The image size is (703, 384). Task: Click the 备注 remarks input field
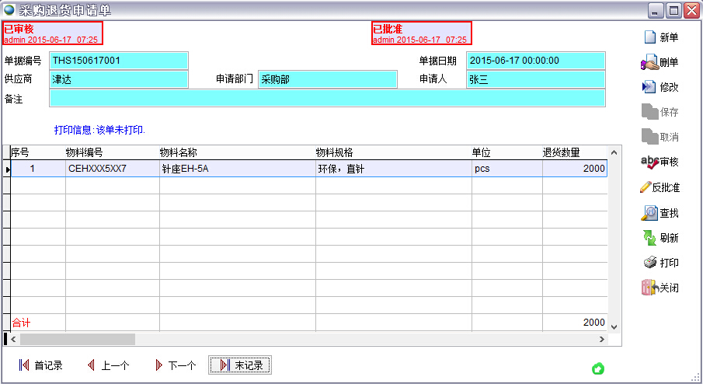(326, 98)
